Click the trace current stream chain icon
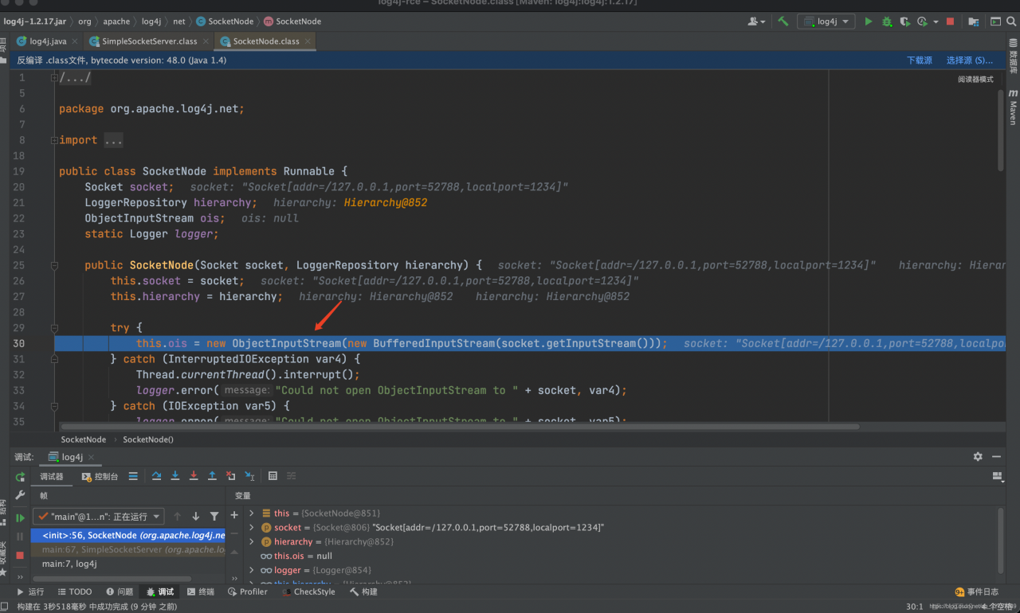1020x613 pixels. point(291,476)
